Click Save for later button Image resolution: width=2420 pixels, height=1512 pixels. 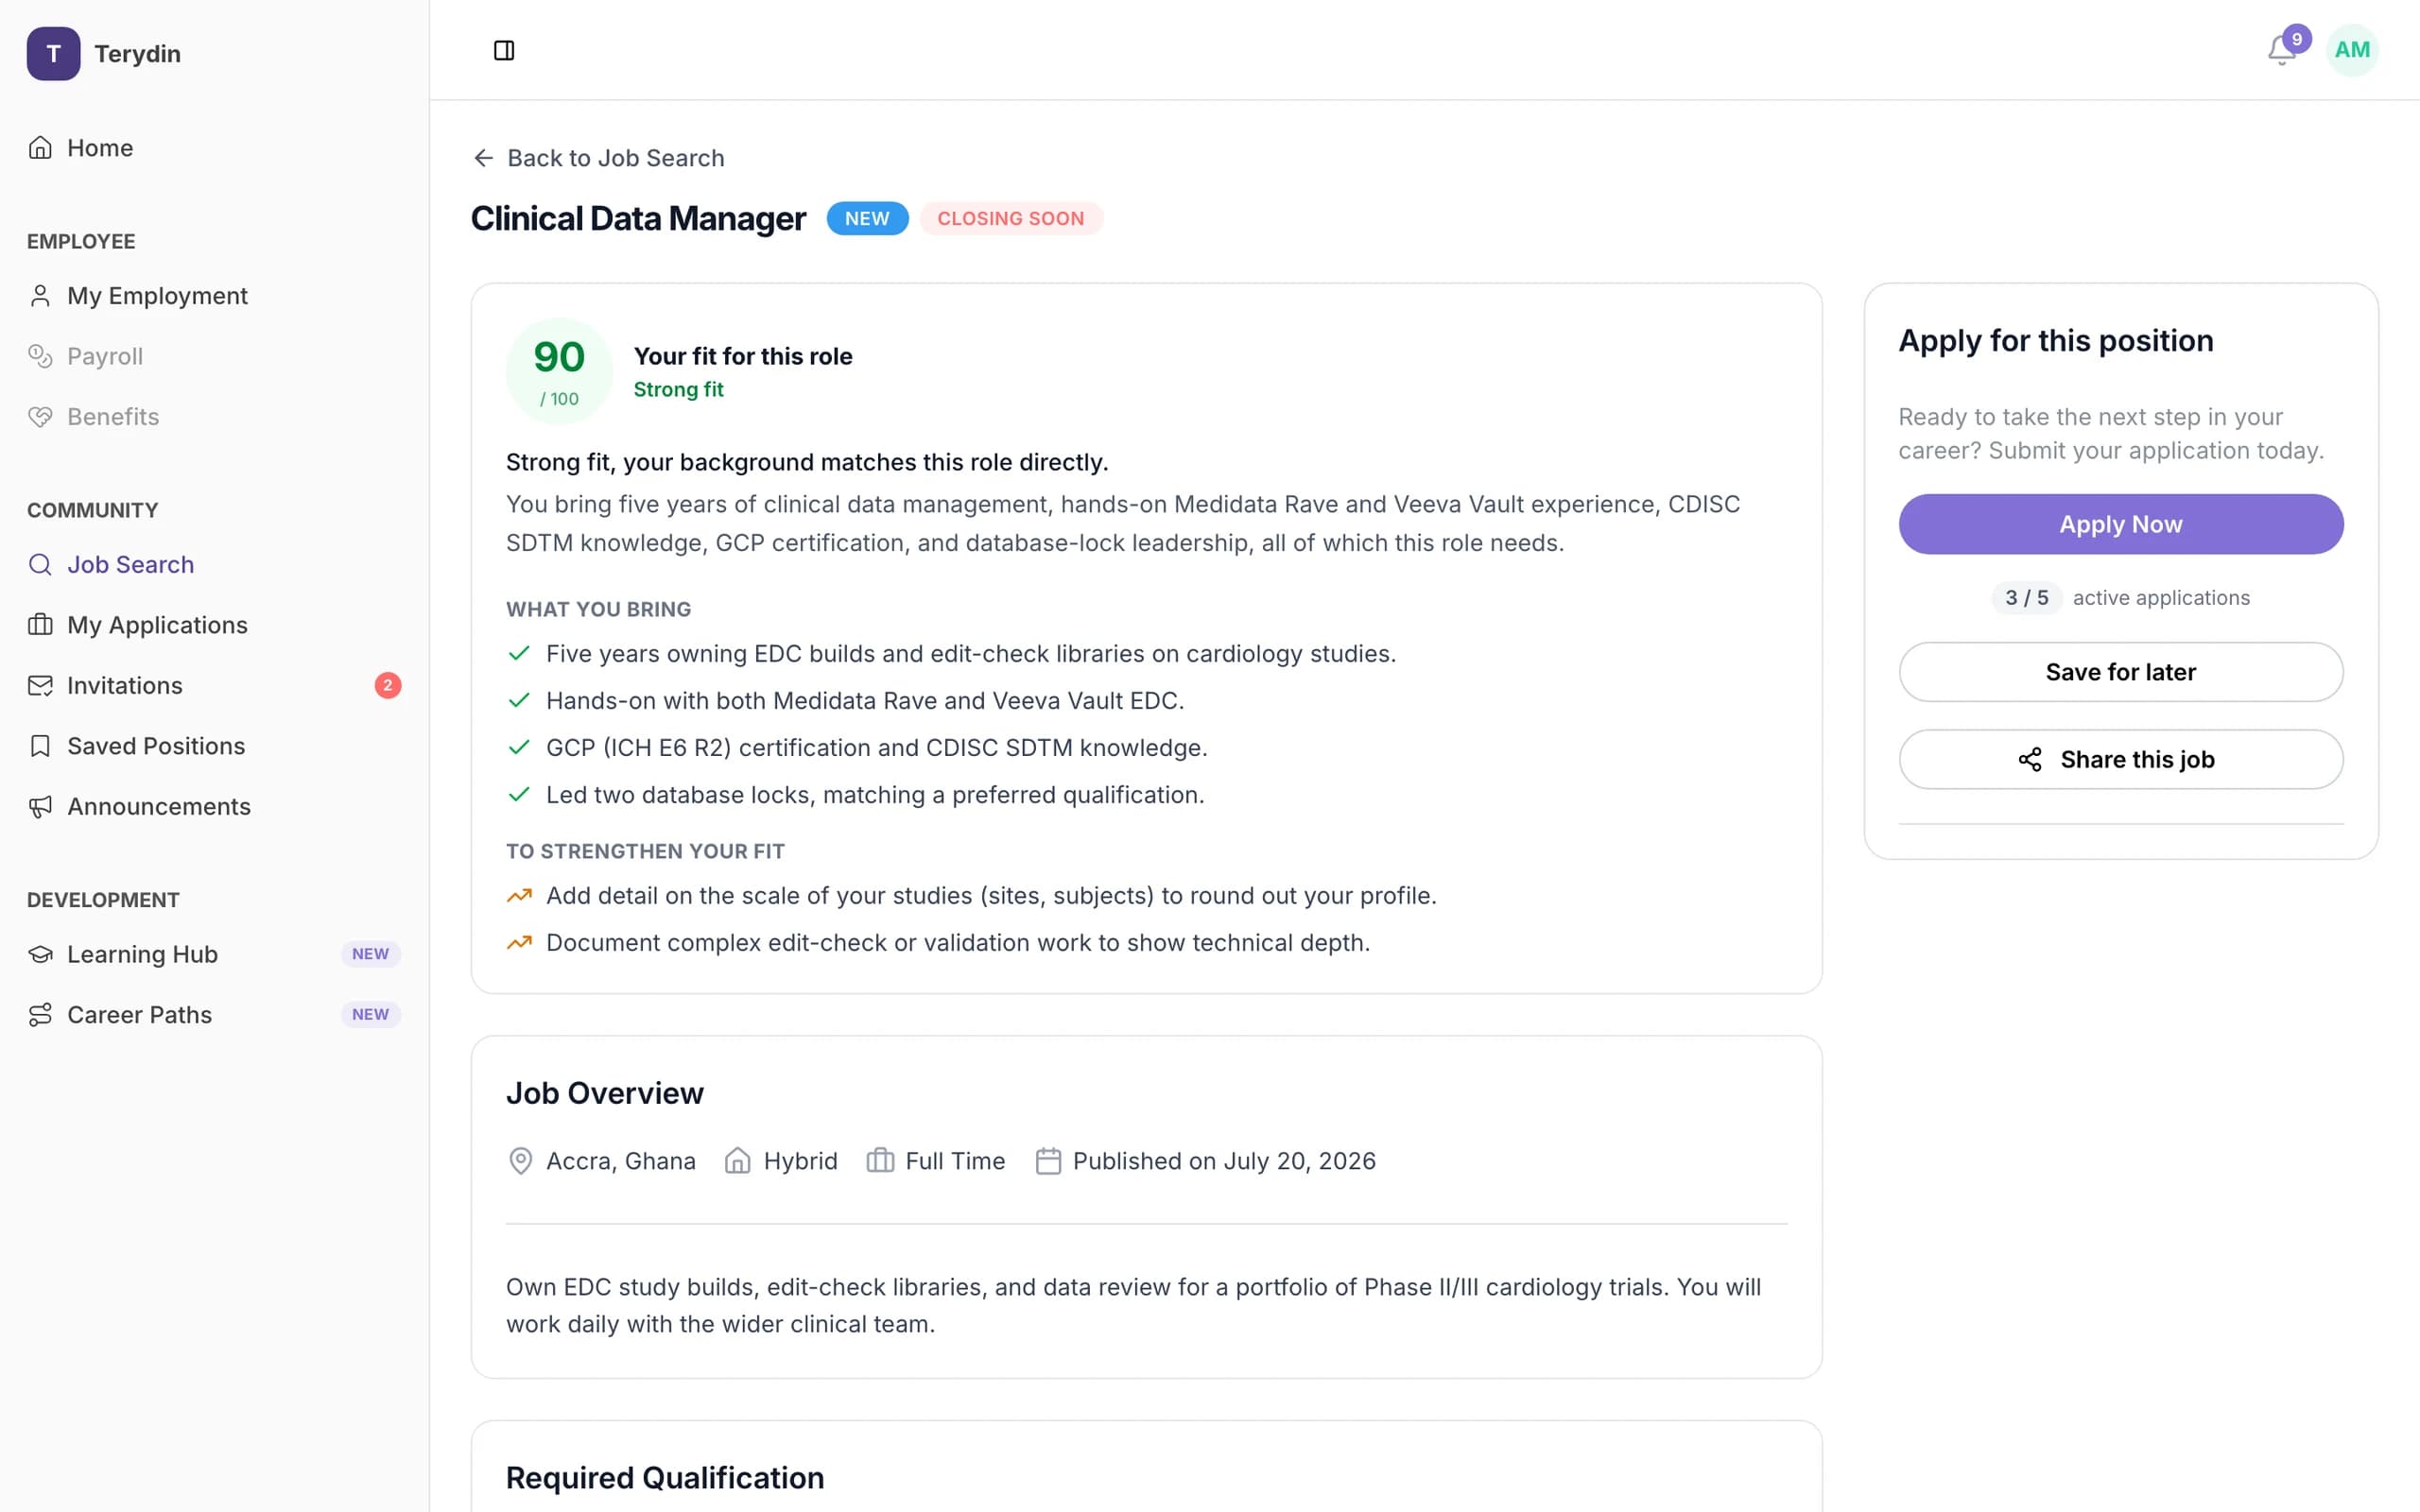[2120, 672]
